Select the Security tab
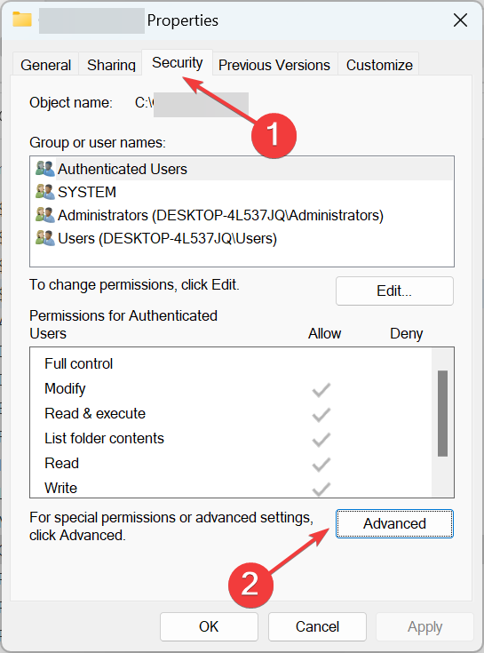This screenshot has width=484, height=653. (x=178, y=62)
